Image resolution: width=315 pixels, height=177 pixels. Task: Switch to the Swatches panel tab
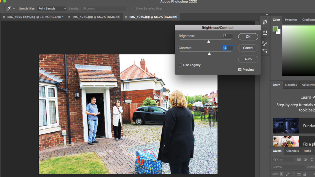point(291,20)
